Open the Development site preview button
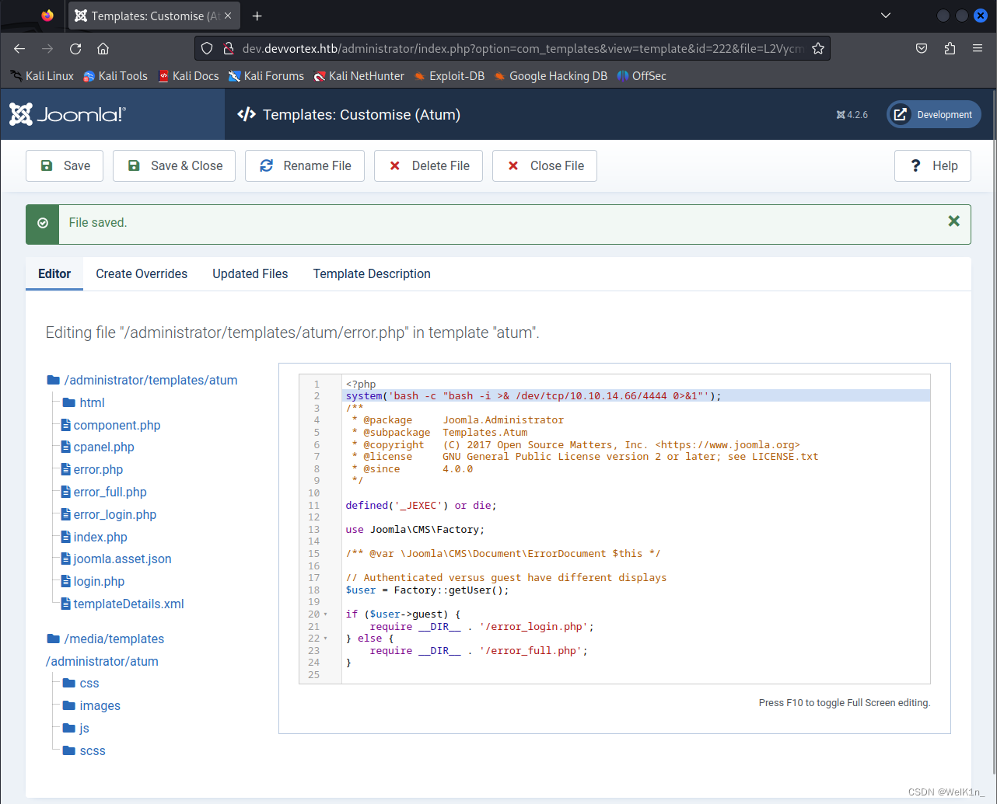 [x=934, y=114]
